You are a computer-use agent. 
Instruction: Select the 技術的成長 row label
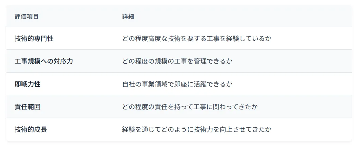tap(31, 129)
